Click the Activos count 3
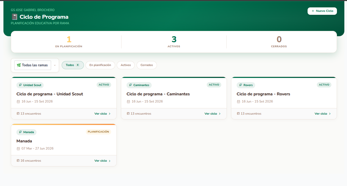347x186 pixels. [174, 39]
